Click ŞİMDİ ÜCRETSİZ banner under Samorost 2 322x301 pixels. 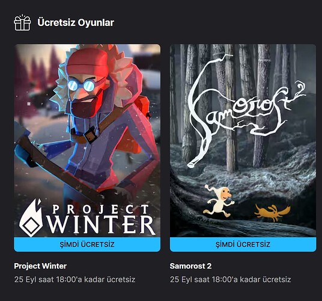(243, 244)
